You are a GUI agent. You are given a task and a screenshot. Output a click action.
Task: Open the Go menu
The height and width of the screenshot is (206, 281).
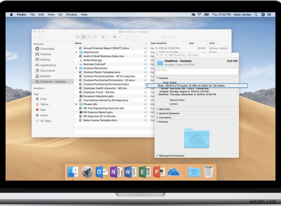pyautogui.click(x=60, y=15)
